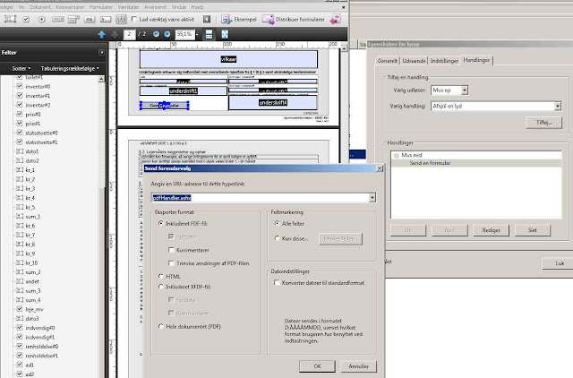
Task: Open the Hjælp menu
Action: coord(198,7)
